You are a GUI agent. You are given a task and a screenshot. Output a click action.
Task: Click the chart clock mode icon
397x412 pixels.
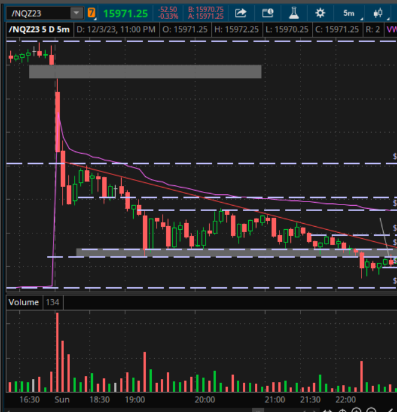pos(267,13)
